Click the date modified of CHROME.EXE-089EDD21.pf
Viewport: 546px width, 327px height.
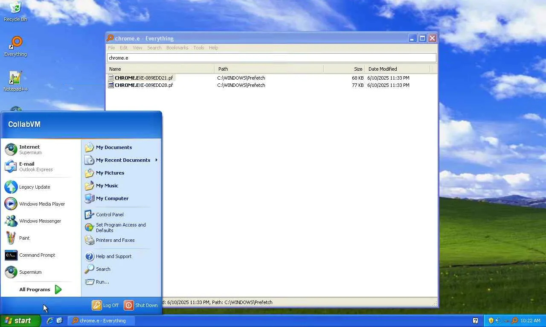(388, 78)
